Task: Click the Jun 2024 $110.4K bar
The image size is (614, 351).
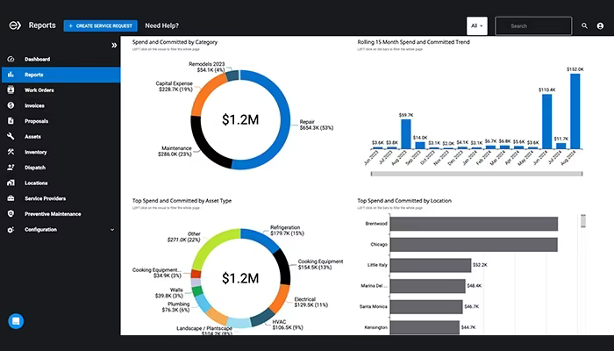Action: coord(546,121)
